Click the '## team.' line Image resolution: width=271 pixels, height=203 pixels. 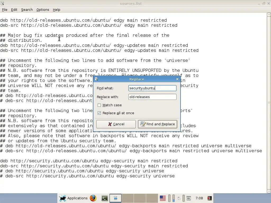coord(11,90)
